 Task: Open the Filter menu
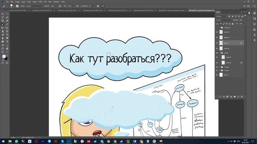41,2
